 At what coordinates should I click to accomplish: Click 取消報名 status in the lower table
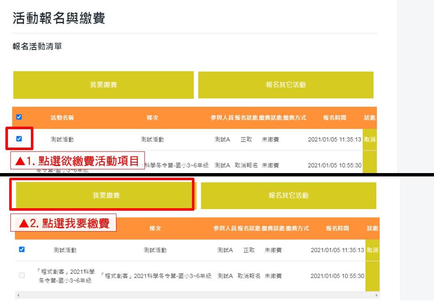click(x=249, y=276)
